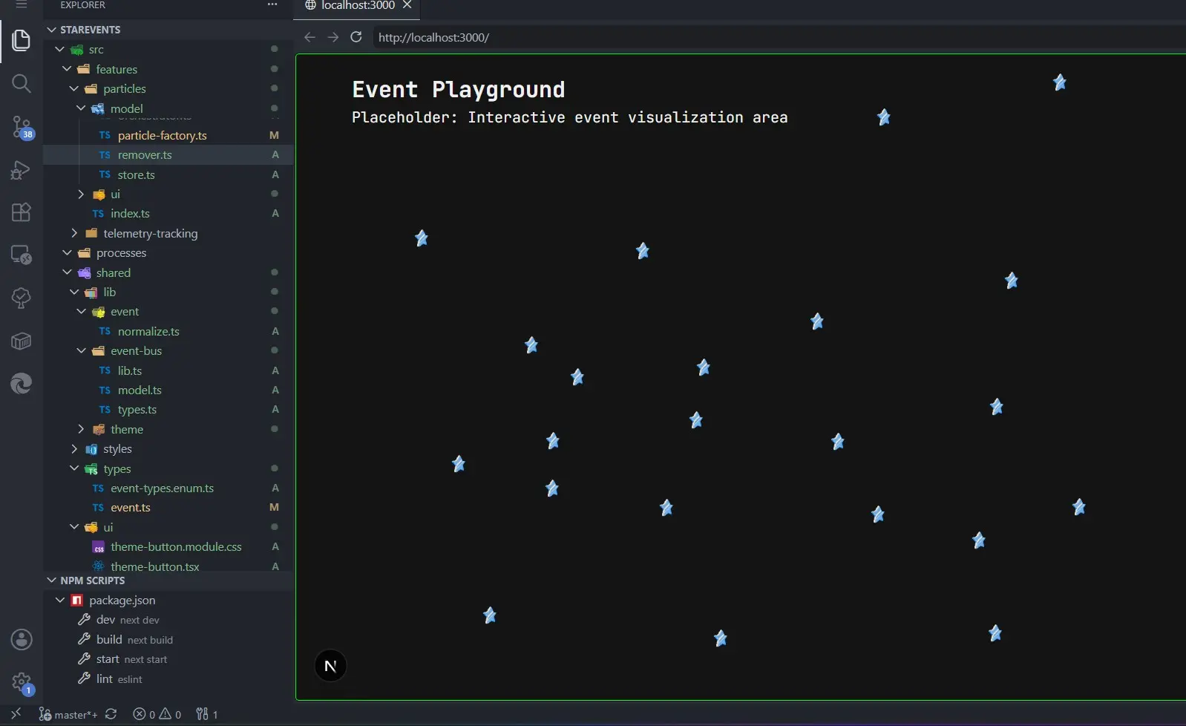Collapse package.json in NPM scripts
This screenshot has width=1186, height=726.
click(60, 600)
